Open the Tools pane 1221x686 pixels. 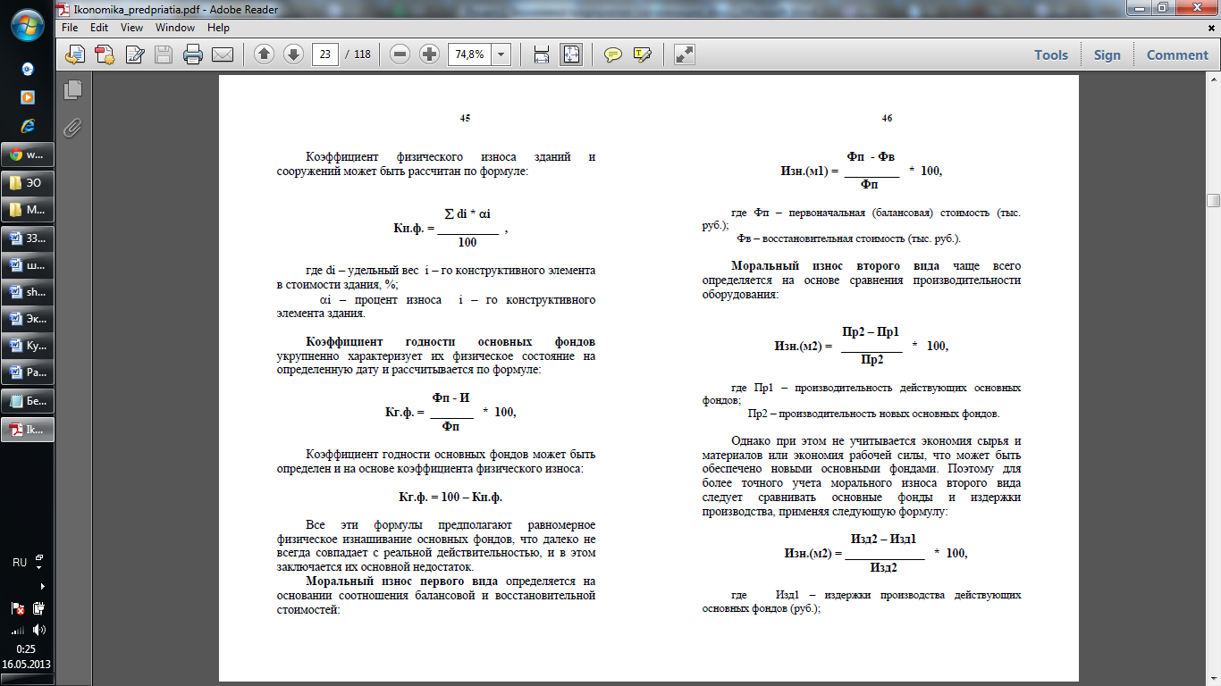coord(1051,54)
